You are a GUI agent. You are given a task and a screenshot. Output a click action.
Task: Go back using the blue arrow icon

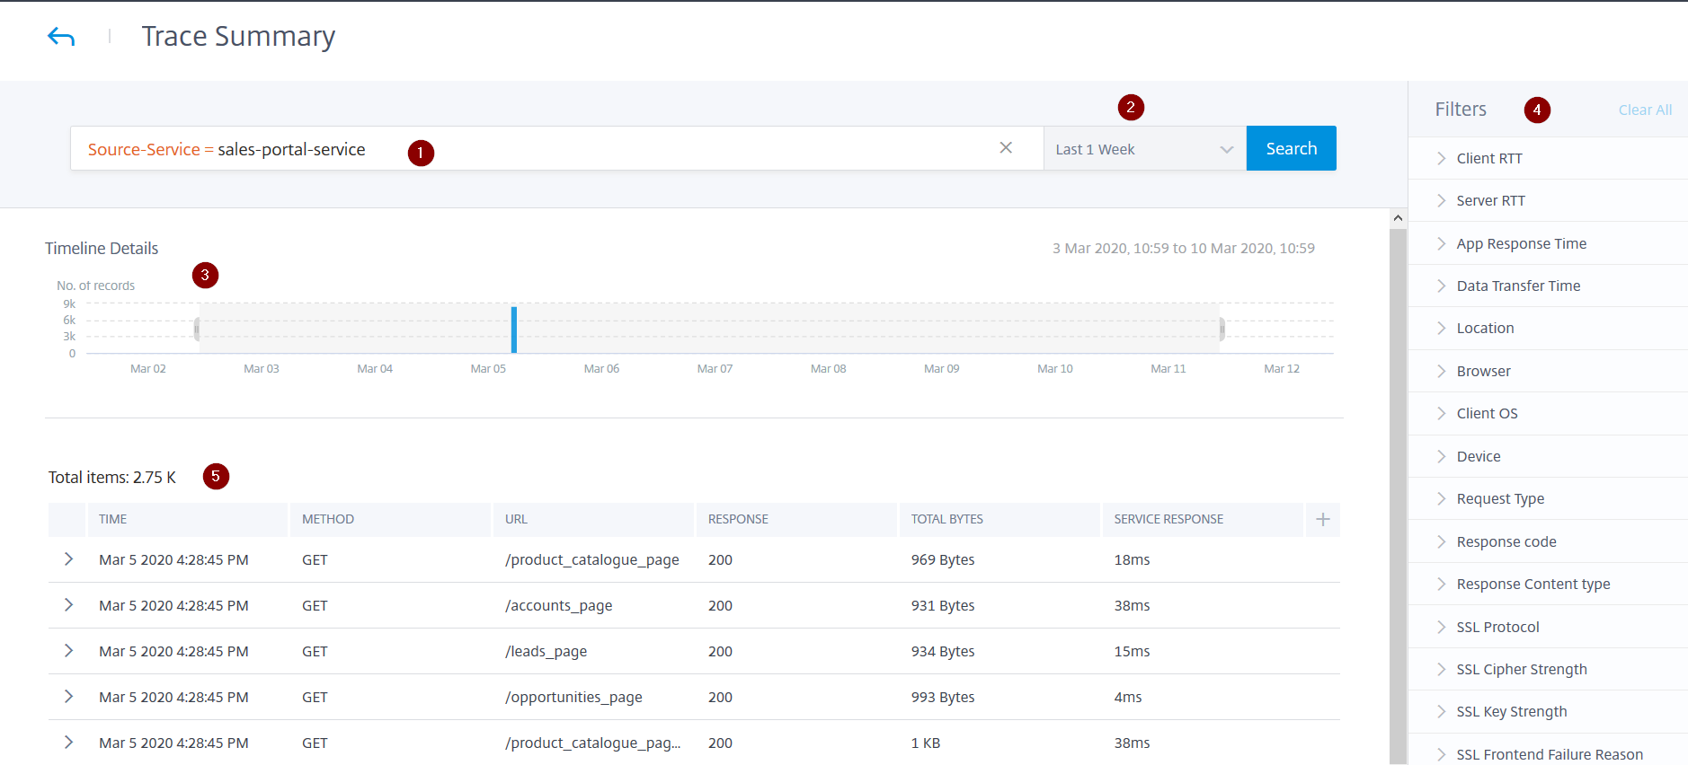(x=61, y=37)
